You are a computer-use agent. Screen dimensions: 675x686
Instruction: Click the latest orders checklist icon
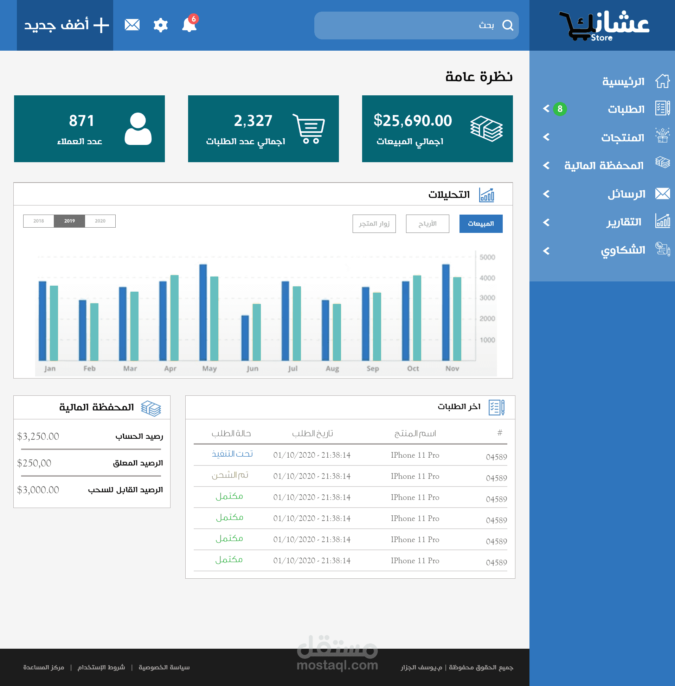496,408
